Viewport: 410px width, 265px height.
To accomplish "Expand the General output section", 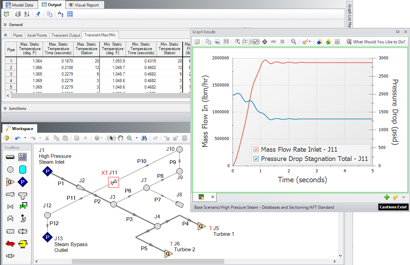I will tap(5, 25).
